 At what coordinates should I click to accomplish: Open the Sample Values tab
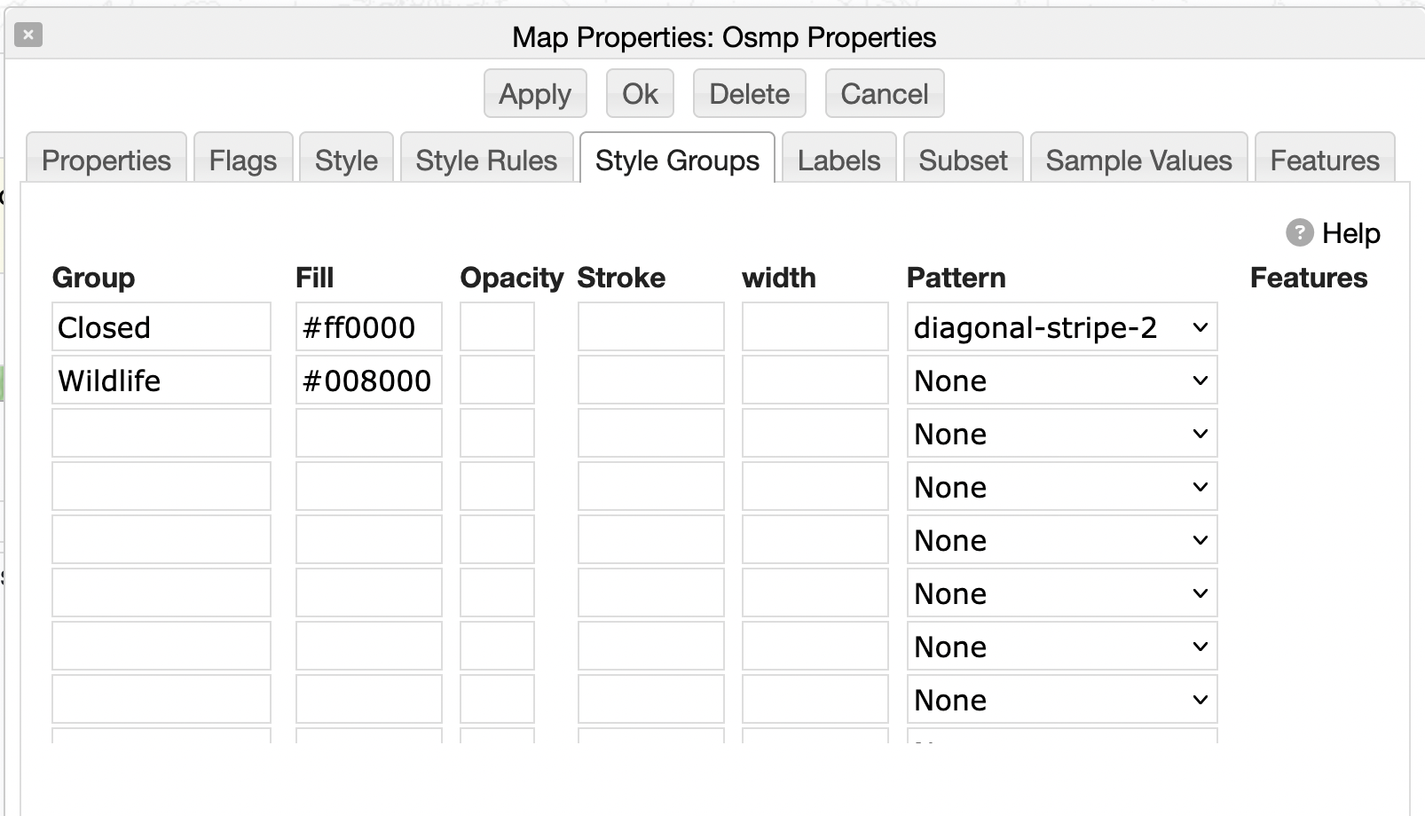click(1138, 161)
